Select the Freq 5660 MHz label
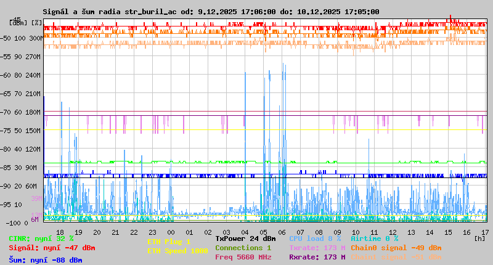The image size is (493, 265). pos(243,257)
